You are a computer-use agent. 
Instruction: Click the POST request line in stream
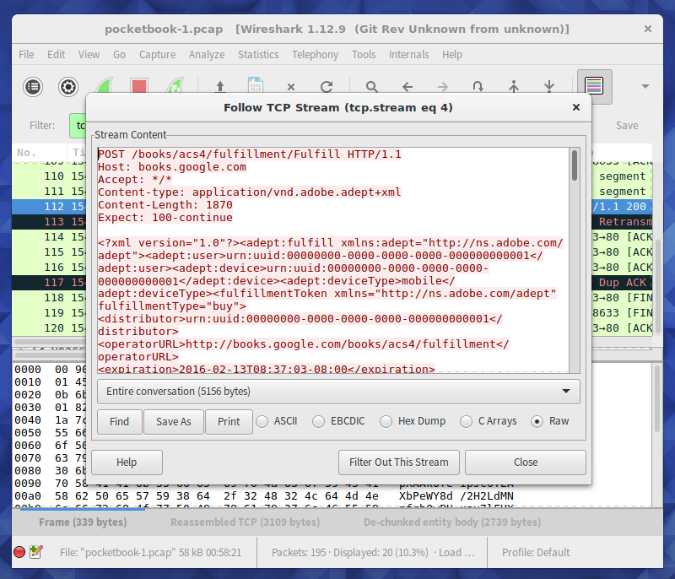coord(250,154)
